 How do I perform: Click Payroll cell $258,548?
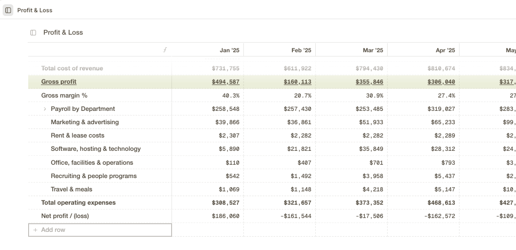225,109
